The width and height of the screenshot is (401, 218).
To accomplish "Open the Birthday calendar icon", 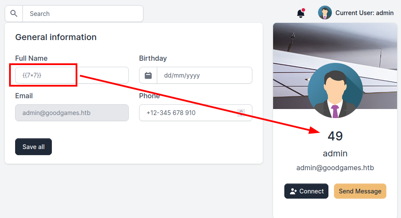I will pos(148,75).
